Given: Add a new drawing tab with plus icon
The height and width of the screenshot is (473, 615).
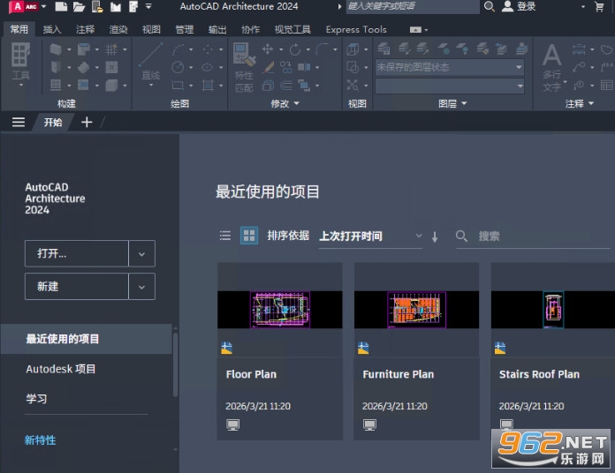Looking at the screenshot, I should pyautogui.click(x=87, y=122).
